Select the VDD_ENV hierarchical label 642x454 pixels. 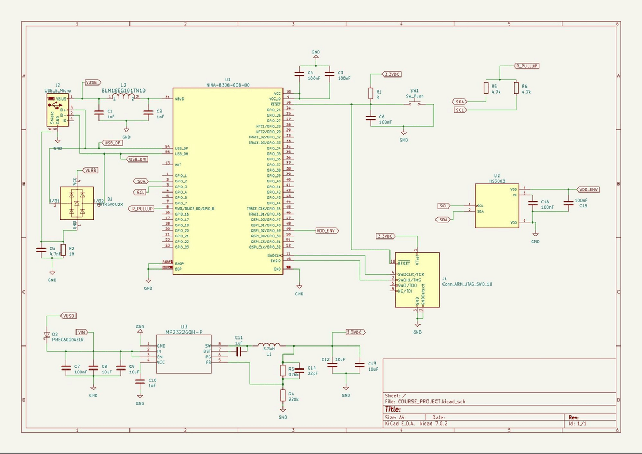point(327,230)
